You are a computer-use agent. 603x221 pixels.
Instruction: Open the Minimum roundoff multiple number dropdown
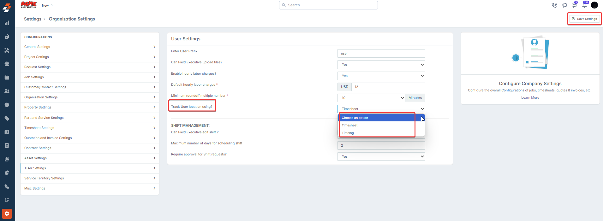click(371, 98)
